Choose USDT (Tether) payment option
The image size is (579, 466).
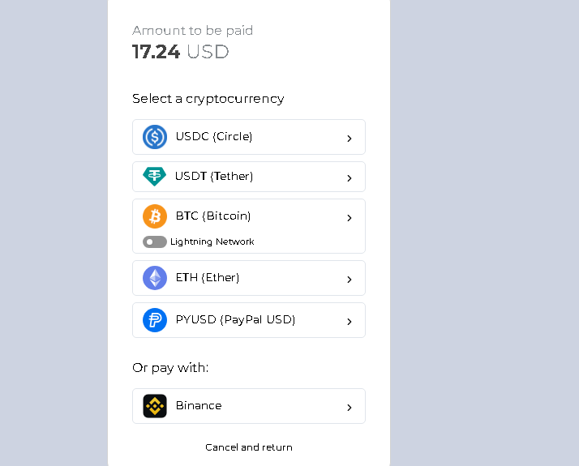click(x=214, y=176)
